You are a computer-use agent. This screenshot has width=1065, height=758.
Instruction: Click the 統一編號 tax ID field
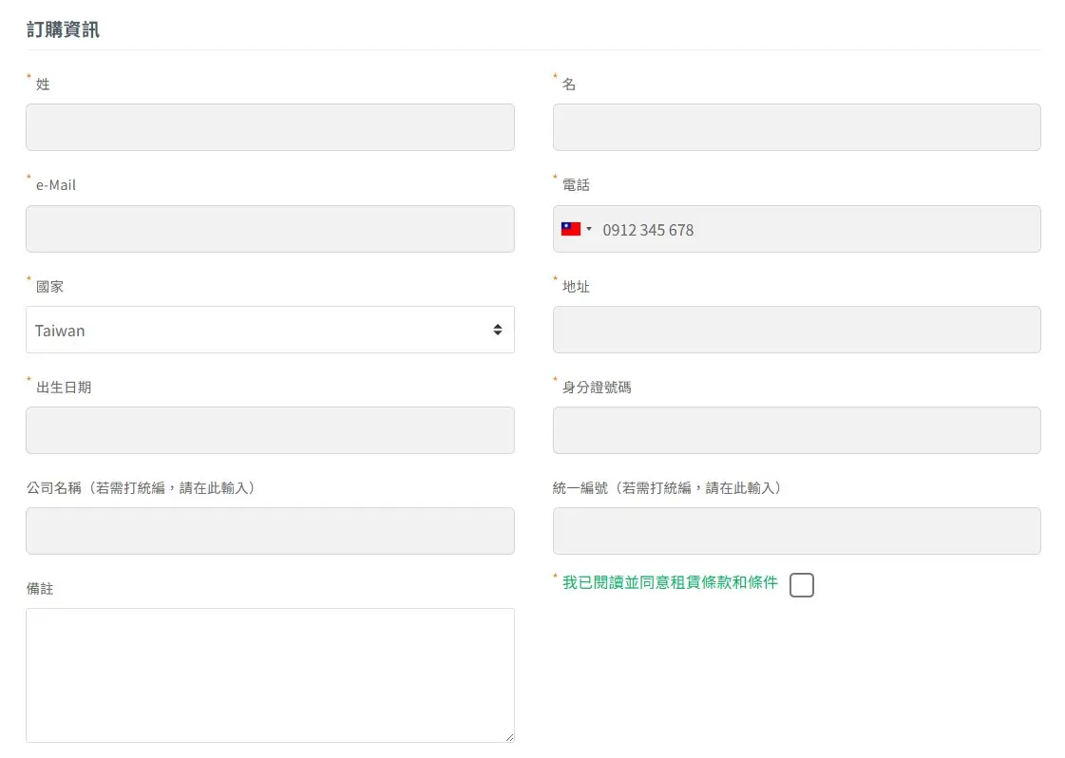pyautogui.click(x=797, y=530)
